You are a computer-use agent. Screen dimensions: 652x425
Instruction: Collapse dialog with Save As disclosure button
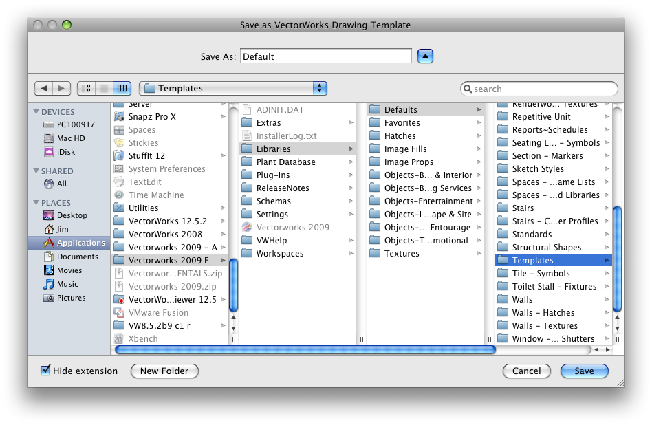click(x=425, y=56)
